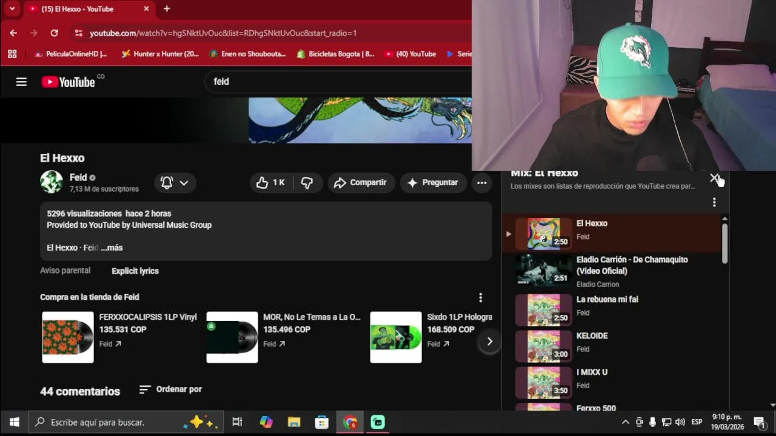This screenshot has height=436, width=776.
Task: Open the network status tray icon
Action: 666,422
